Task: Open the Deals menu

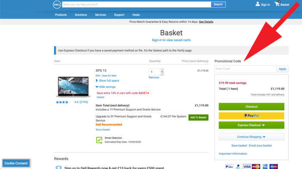Action: 136,15
